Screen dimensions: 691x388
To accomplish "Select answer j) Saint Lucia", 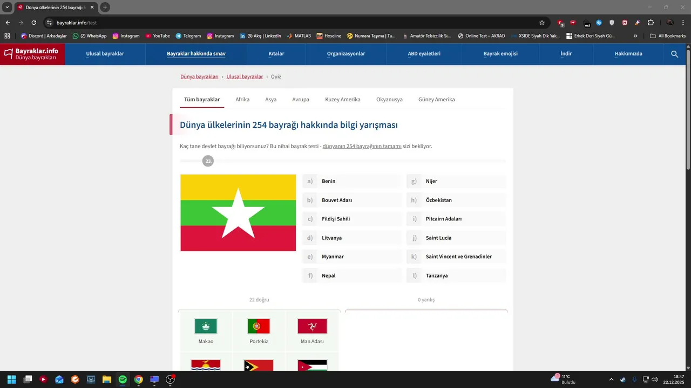I will click(456, 238).
